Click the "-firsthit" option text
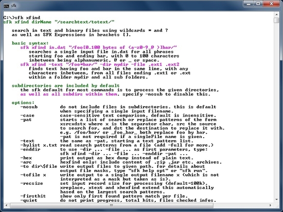283x212 pixels. coord(33,196)
